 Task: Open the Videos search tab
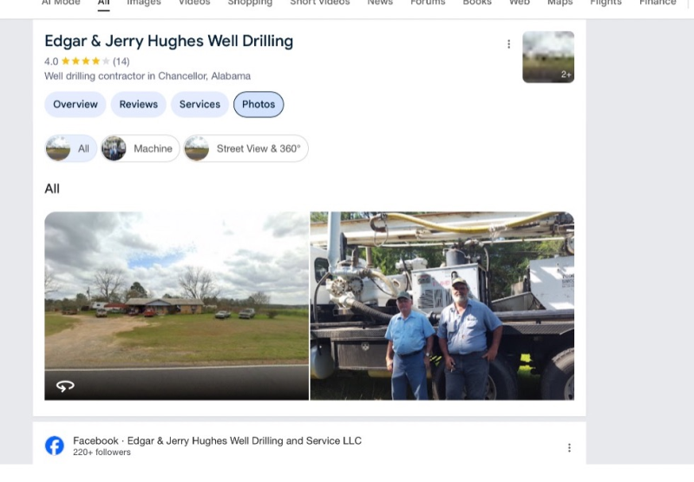[194, 3]
